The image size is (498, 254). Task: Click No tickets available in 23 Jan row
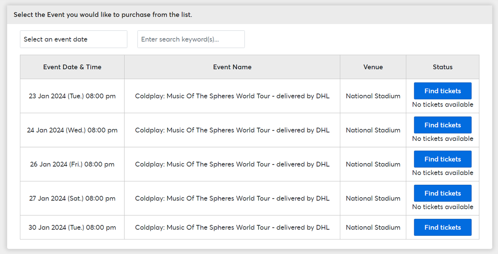pos(442,104)
